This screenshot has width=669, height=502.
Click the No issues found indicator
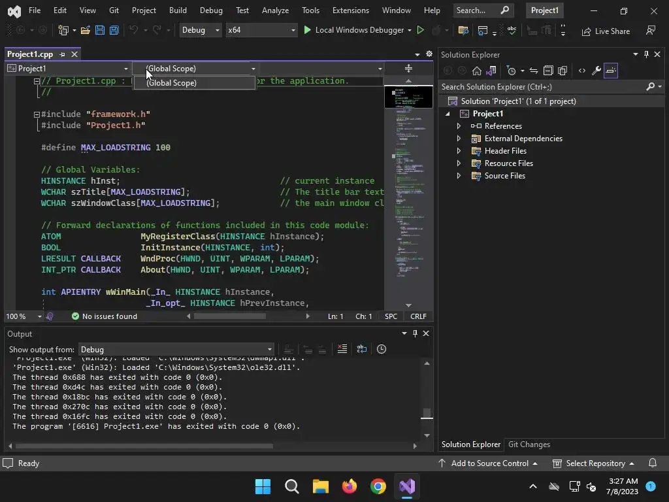[x=105, y=316]
